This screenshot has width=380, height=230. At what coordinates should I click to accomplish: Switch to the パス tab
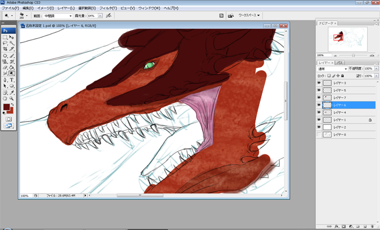point(339,63)
